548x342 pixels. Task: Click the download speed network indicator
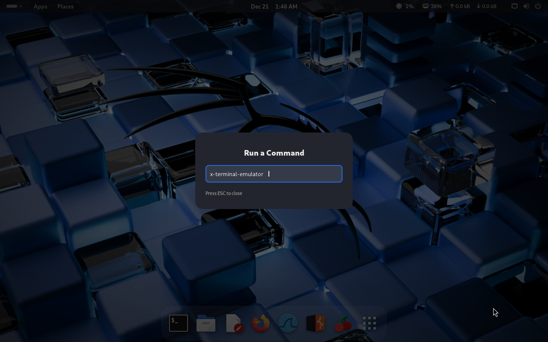(486, 6)
